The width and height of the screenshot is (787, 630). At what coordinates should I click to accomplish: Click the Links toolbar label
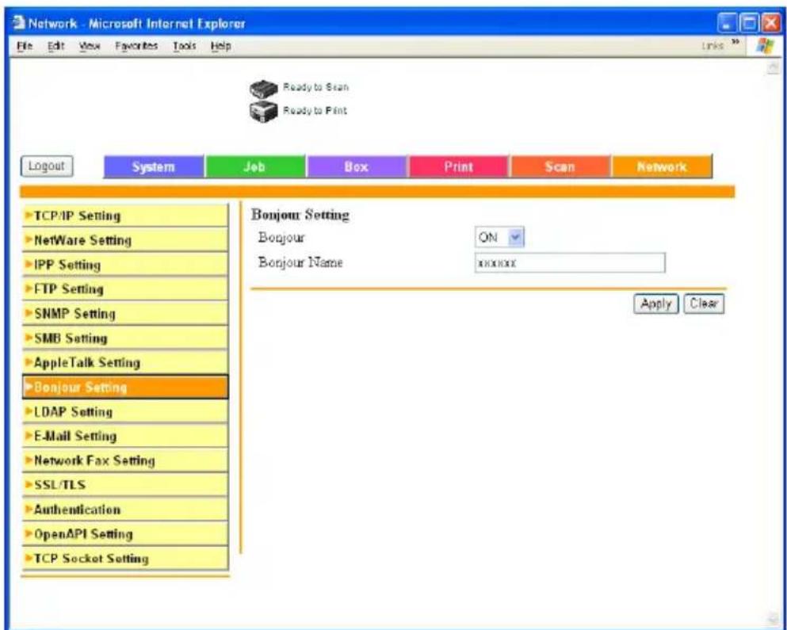(x=713, y=46)
